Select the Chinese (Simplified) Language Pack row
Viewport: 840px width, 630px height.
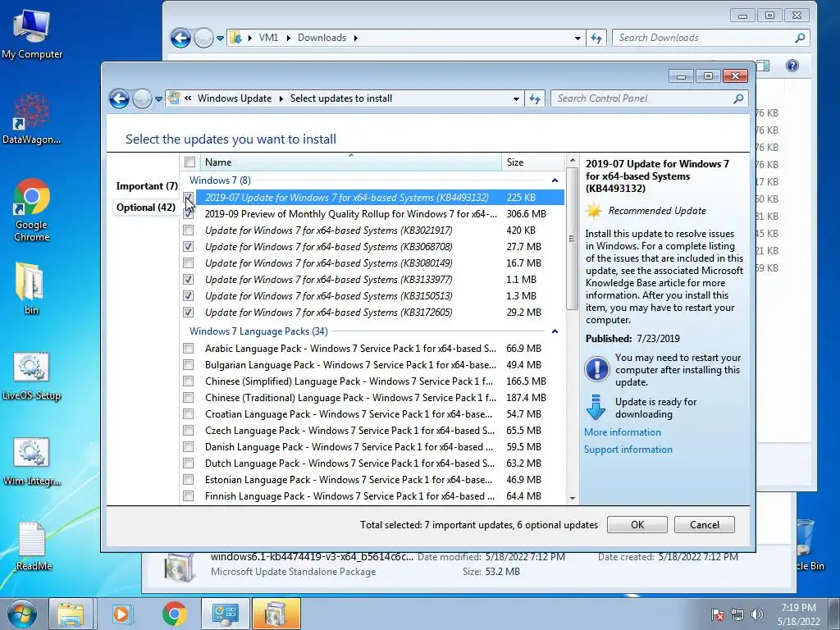372,381
